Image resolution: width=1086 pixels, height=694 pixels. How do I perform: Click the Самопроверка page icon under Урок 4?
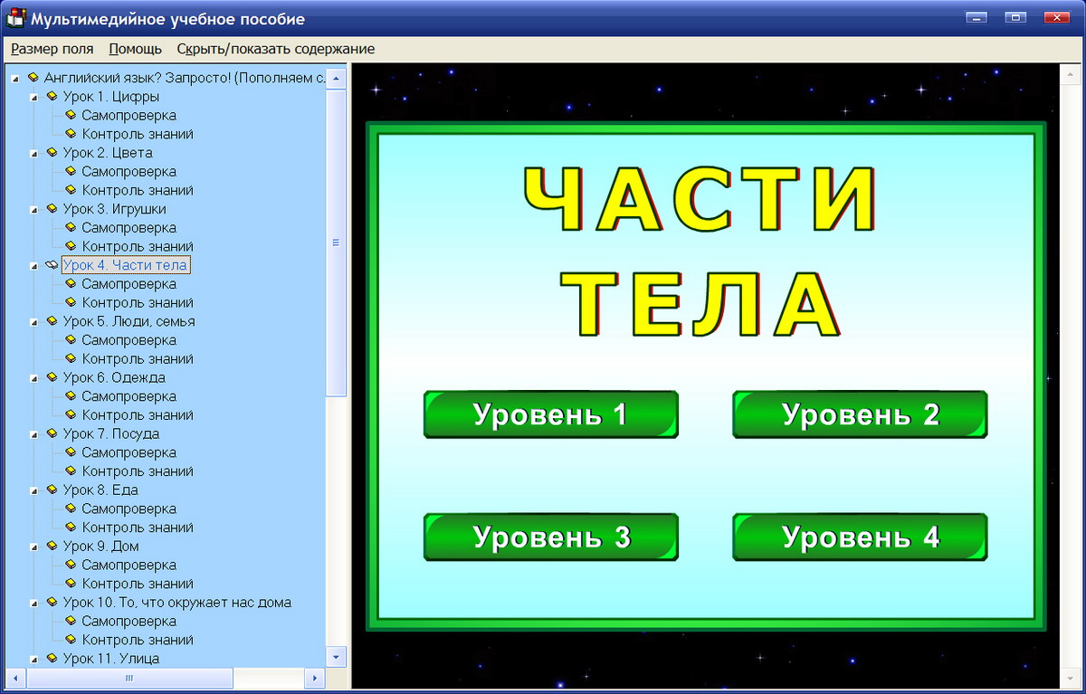pos(71,284)
